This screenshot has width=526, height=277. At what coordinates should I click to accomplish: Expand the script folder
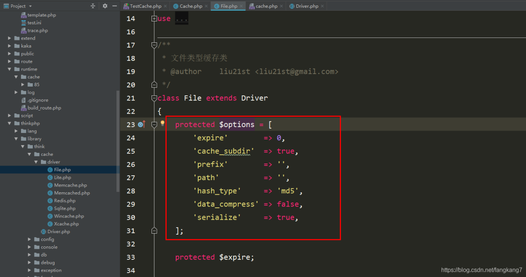pos(9,116)
